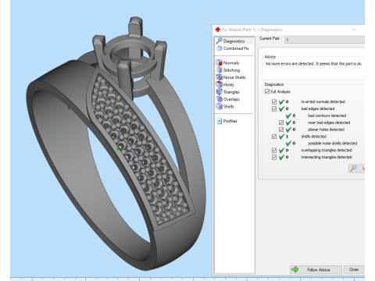Viewport: 375px width, 281px height.
Task: Click the Current Part field
Action: click(324, 40)
